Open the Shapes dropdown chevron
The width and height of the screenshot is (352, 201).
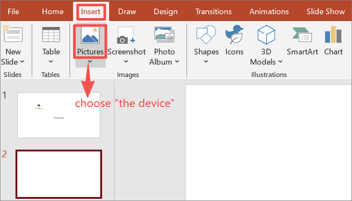[x=206, y=61]
